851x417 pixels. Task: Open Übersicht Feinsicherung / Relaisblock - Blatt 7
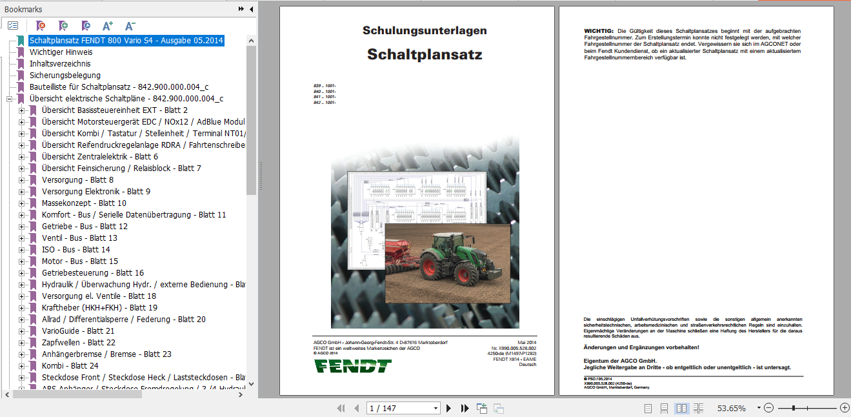click(121, 168)
